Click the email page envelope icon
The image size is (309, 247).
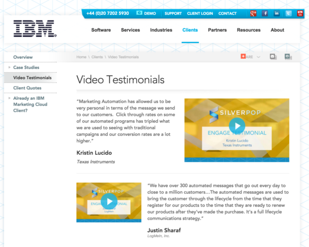tap(273, 57)
